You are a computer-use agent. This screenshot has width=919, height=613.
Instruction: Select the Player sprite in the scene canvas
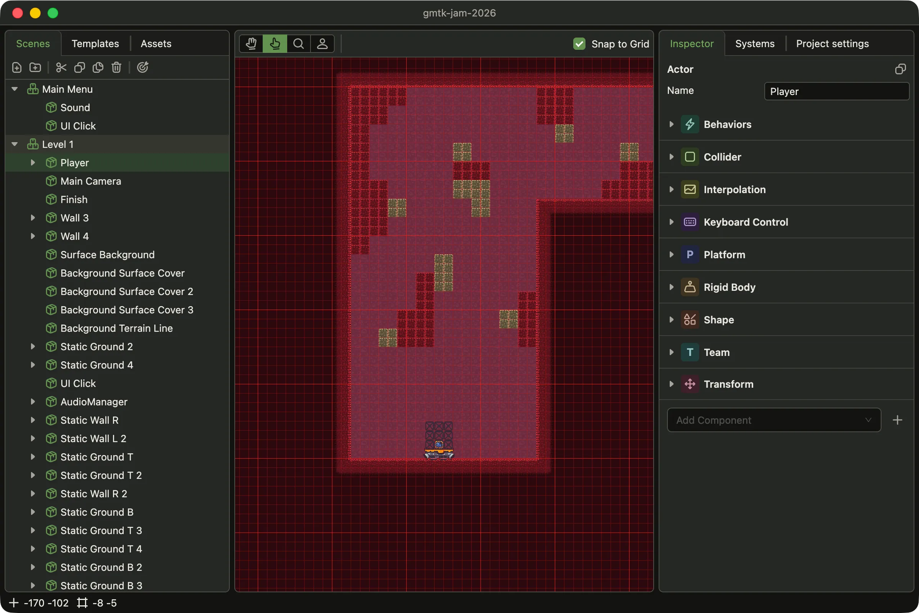[439, 441]
